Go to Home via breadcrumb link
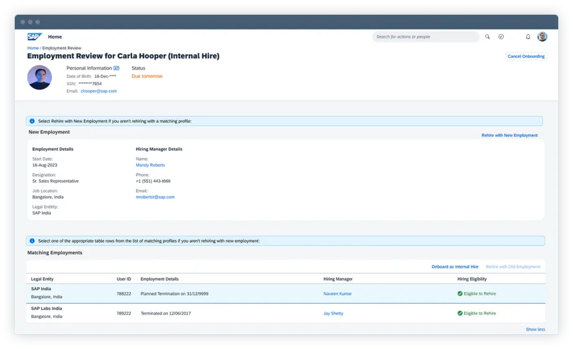The height and width of the screenshot is (349, 573). [33, 48]
